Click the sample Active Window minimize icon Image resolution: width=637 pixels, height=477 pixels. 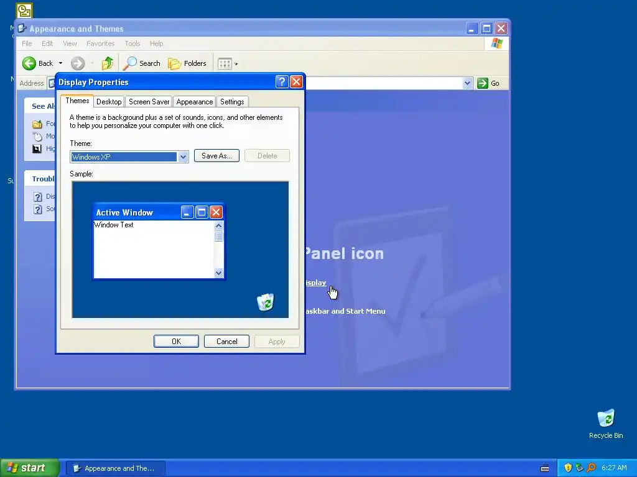pyautogui.click(x=187, y=212)
